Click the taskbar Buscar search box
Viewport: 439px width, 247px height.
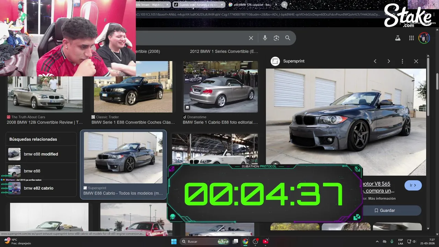(204, 242)
